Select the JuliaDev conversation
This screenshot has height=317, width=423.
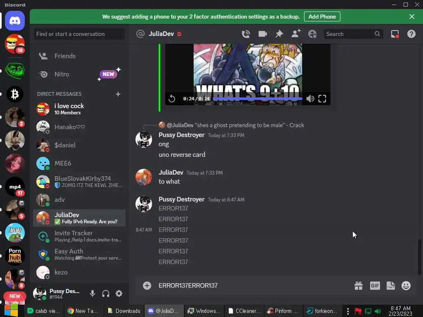[79, 218]
